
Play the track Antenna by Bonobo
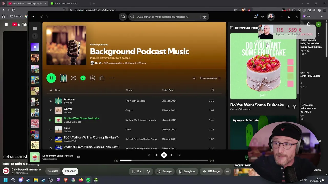pyautogui.click(x=134, y=101)
